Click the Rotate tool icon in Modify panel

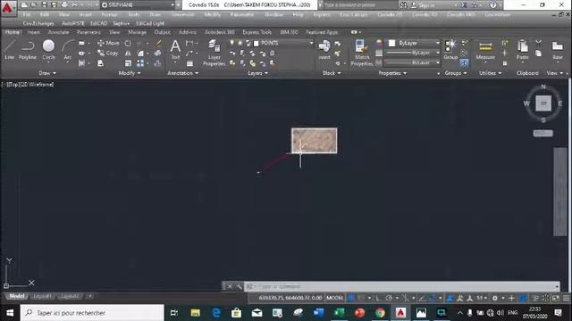pyautogui.click(x=128, y=43)
